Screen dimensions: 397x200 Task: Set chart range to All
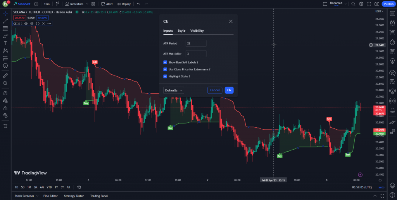pyautogui.click(x=68, y=187)
